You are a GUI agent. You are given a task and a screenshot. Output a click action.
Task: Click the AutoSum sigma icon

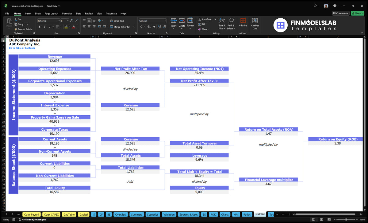pos(200,19)
